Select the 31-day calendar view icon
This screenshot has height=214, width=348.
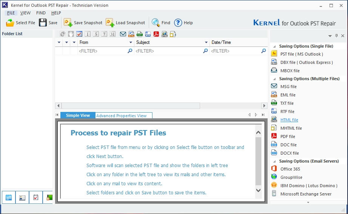click(112, 34)
